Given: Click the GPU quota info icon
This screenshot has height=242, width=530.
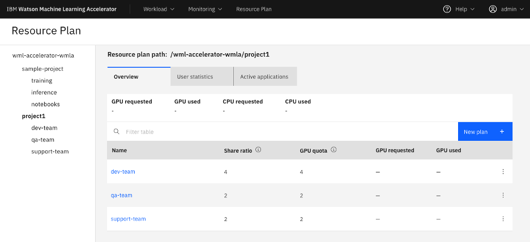Looking at the screenshot, I should click(x=334, y=150).
